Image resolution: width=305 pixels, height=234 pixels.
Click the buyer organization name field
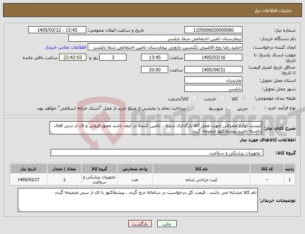tap(155, 39)
